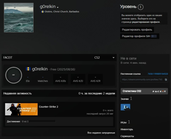Click the Barbados flag next to Oistins location

[x=43, y=12]
